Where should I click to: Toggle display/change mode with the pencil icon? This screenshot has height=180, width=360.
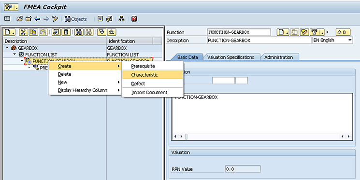55,19
